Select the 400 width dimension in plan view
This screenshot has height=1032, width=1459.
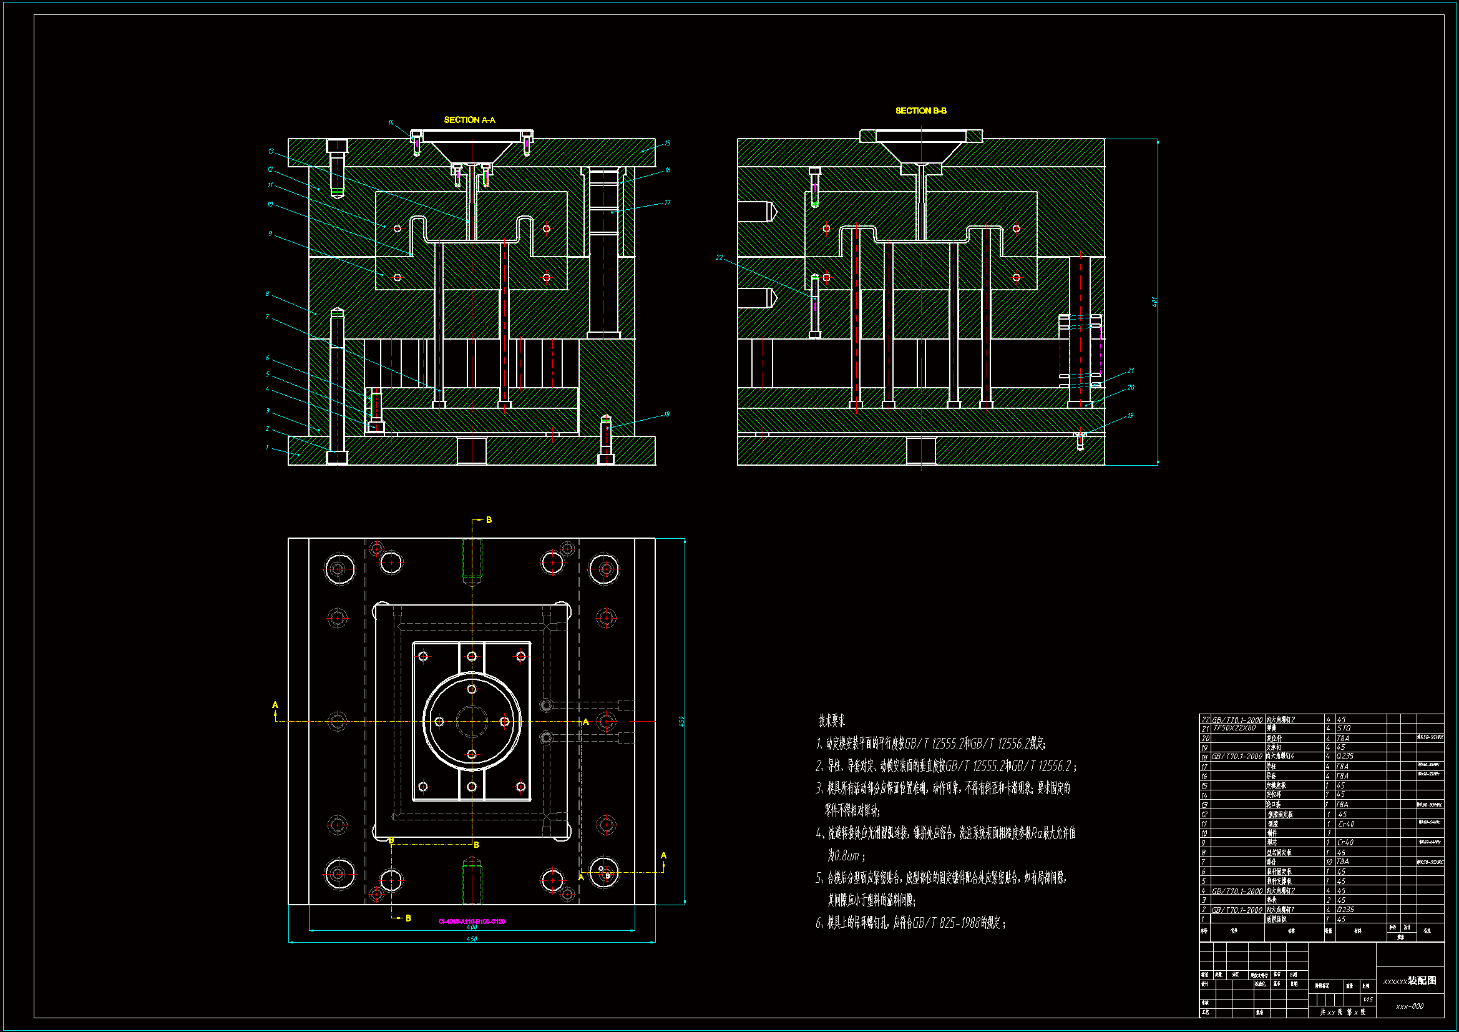tap(472, 927)
